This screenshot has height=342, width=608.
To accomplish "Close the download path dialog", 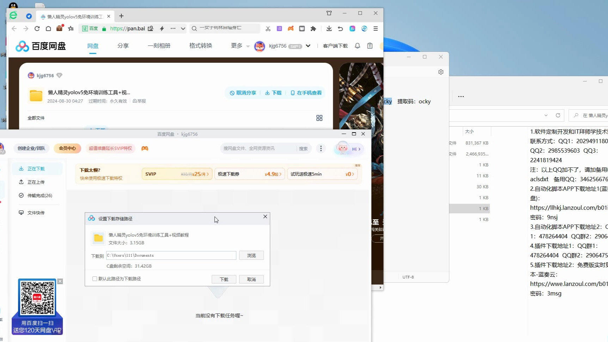I will click(265, 216).
